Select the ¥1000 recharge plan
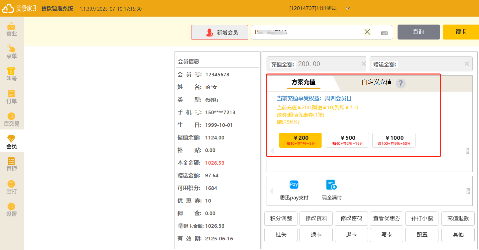Screen dimensions: 479x250 click(394, 140)
